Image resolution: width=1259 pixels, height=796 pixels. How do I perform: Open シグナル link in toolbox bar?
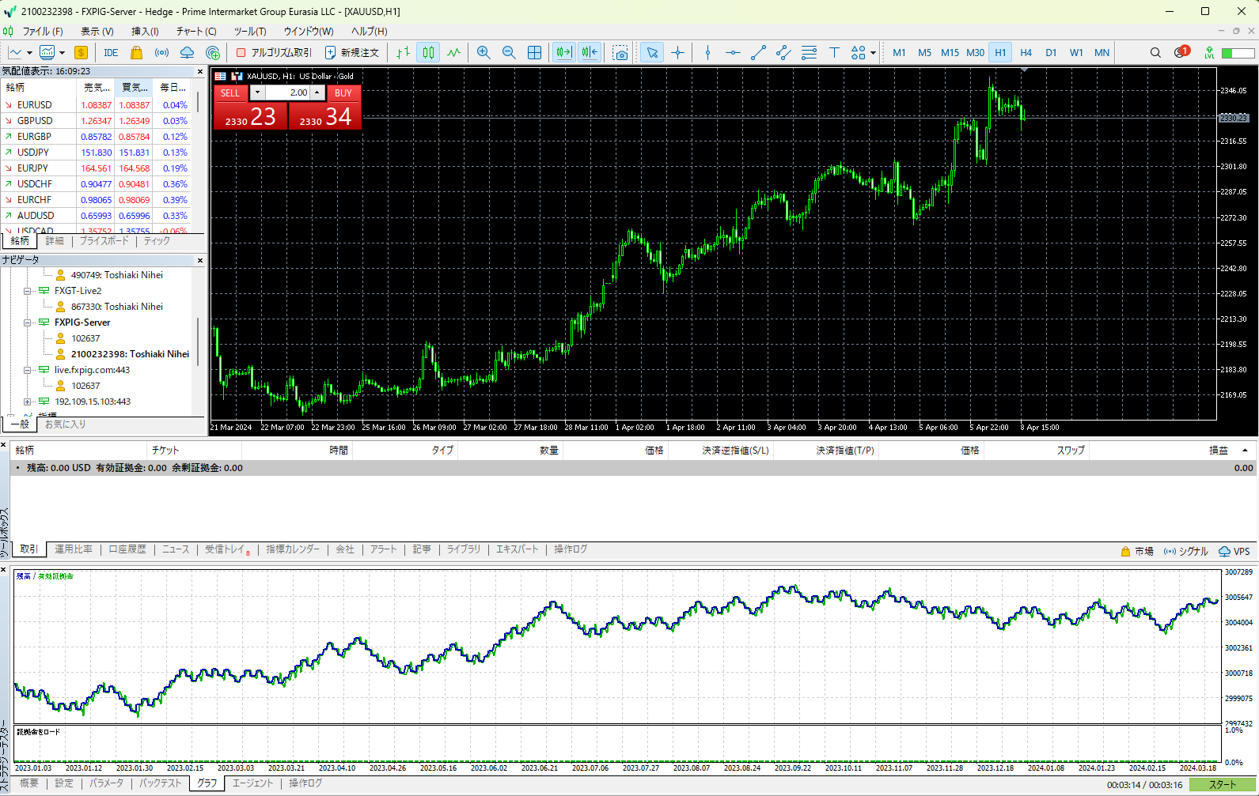pos(1186,552)
